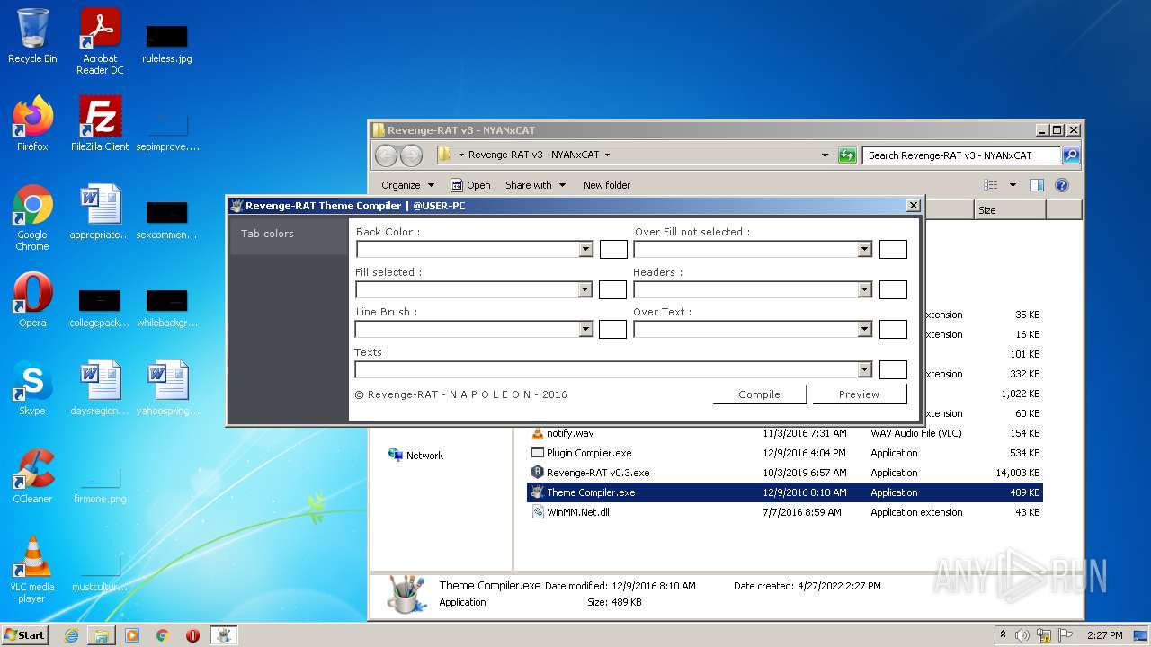1151x647 pixels.
Task: Click the Back Color swatch box
Action: [x=613, y=250]
